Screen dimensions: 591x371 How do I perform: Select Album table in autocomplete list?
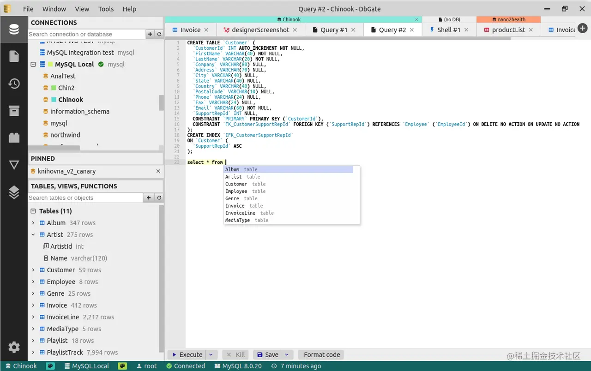pyautogui.click(x=289, y=169)
